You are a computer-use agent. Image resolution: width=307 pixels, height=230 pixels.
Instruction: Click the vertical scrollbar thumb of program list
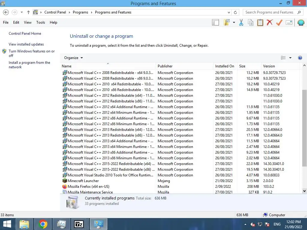tap(304, 128)
